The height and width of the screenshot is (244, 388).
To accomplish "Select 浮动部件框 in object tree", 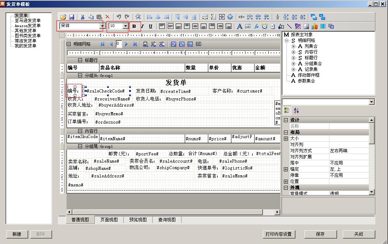I will [x=308, y=75].
